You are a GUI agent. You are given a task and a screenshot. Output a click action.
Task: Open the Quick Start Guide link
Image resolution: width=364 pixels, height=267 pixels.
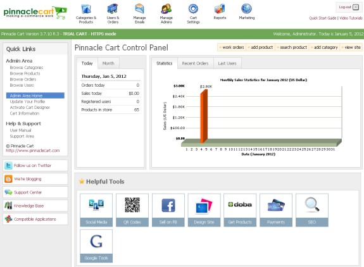322,18
